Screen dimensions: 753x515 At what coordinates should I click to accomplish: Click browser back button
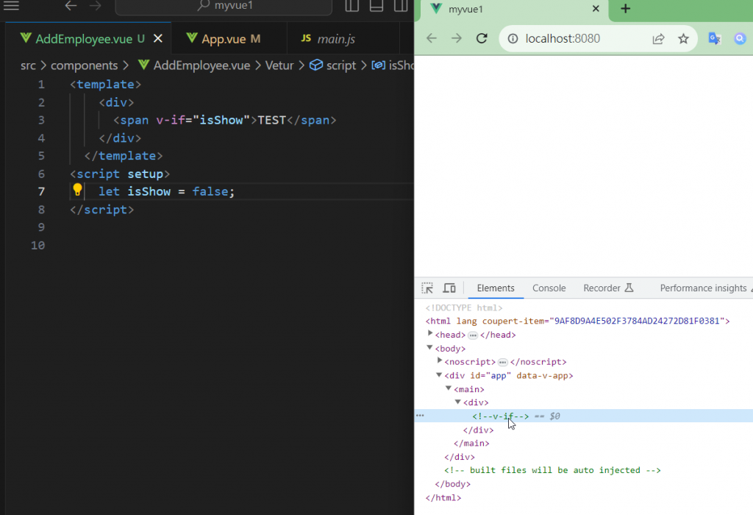[x=432, y=38]
